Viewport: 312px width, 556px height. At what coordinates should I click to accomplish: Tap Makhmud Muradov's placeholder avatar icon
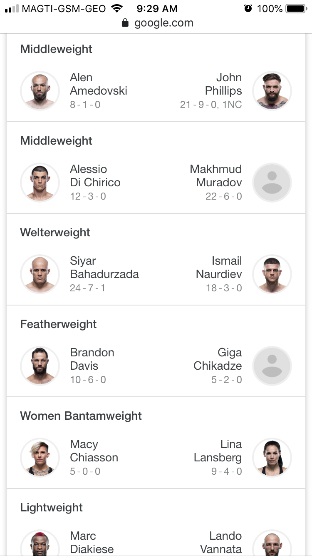272,183
